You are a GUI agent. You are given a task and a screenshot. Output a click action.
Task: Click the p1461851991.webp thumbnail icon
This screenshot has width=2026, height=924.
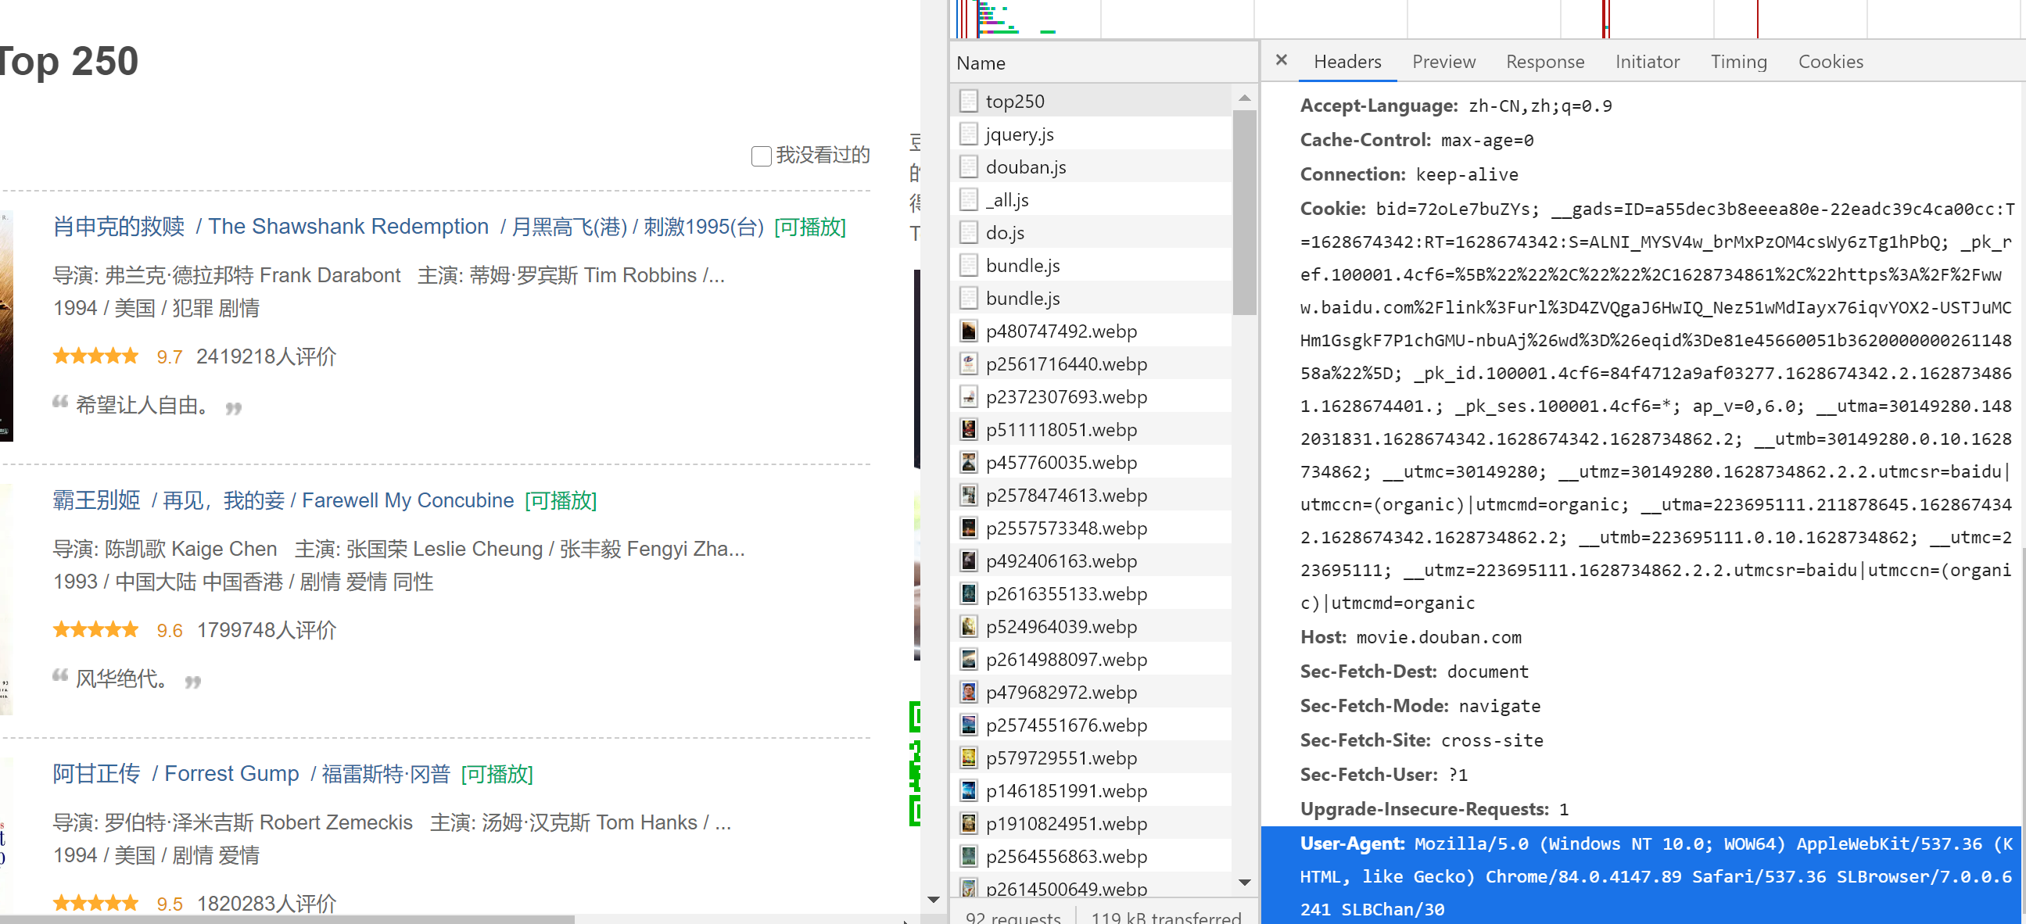tap(968, 790)
